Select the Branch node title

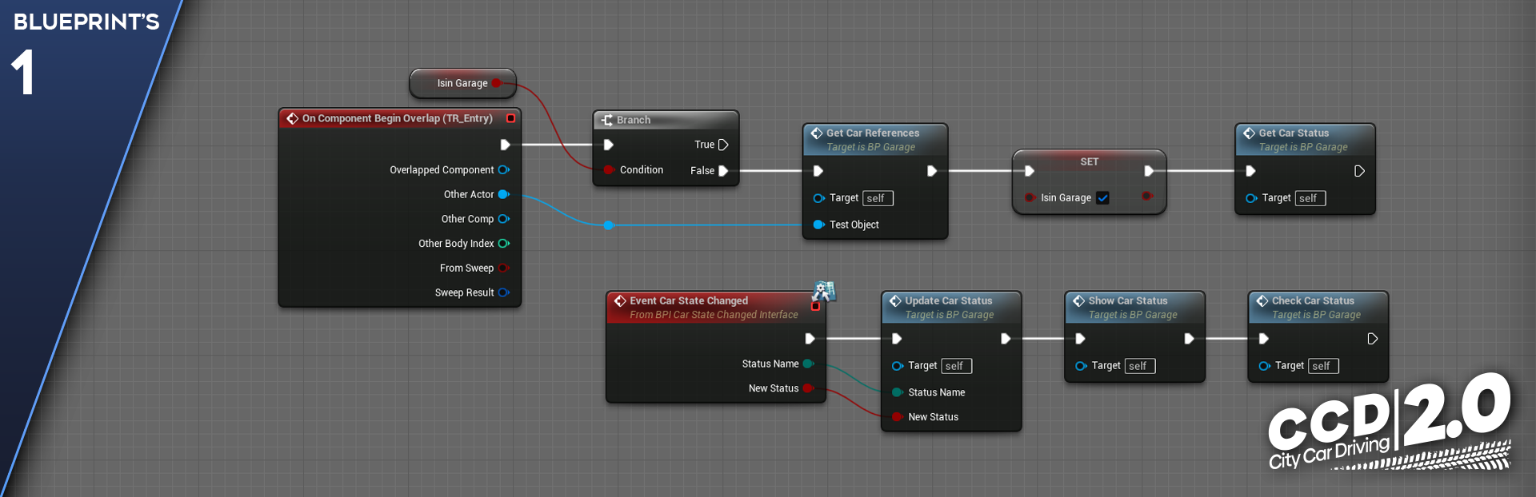coord(634,120)
